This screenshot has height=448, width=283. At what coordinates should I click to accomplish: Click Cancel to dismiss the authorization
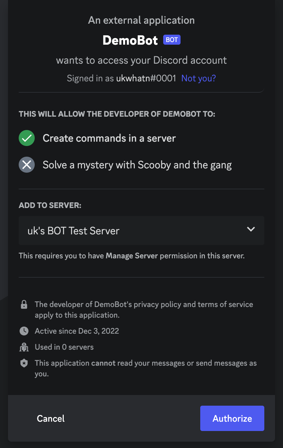click(x=50, y=418)
